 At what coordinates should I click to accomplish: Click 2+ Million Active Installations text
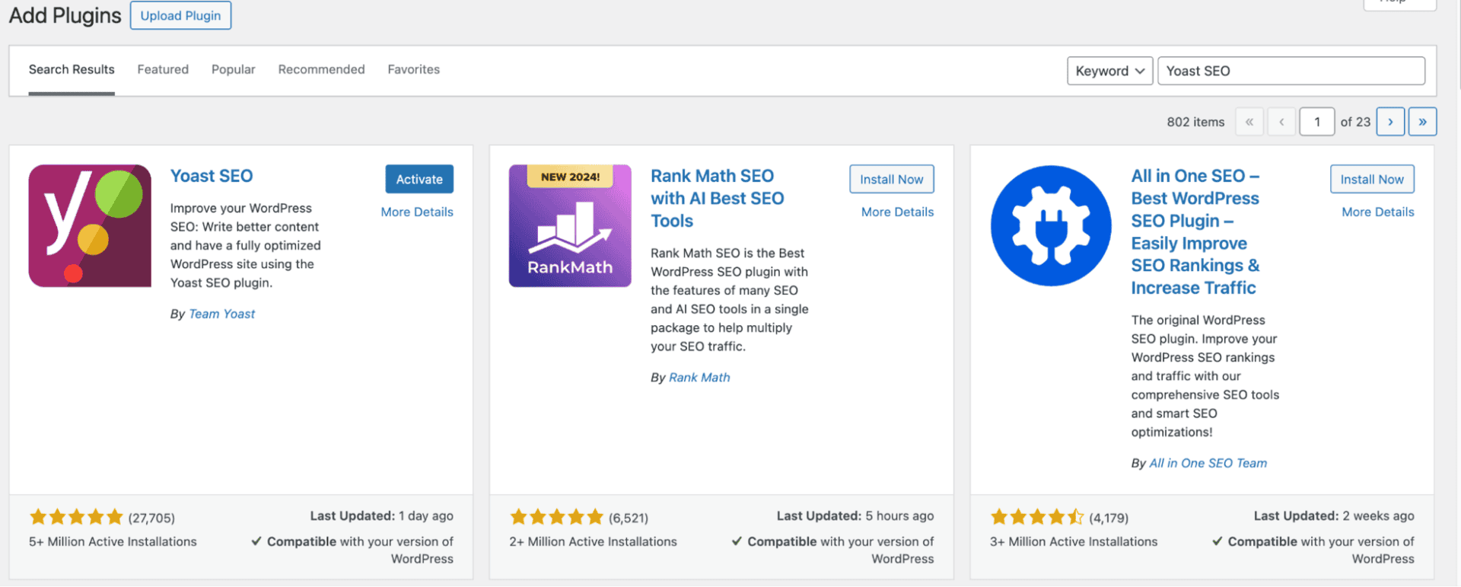coord(593,541)
